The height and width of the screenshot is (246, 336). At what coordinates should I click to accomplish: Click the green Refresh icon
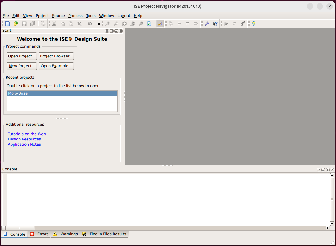tap(149, 24)
